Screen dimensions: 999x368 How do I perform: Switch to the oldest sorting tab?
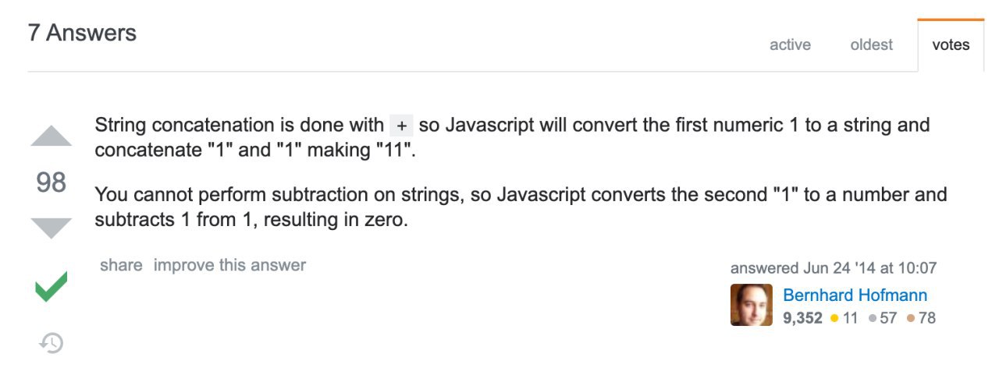coord(871,45)
